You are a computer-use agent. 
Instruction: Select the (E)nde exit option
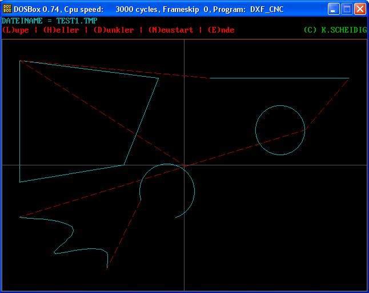coord(221,30)
